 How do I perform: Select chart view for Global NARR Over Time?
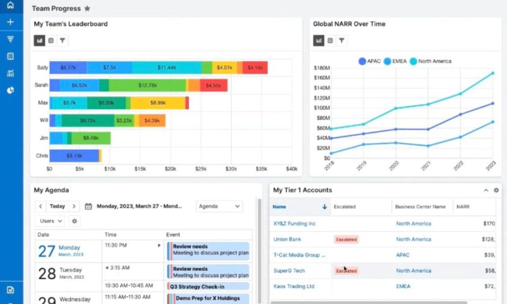pos(318,41)
